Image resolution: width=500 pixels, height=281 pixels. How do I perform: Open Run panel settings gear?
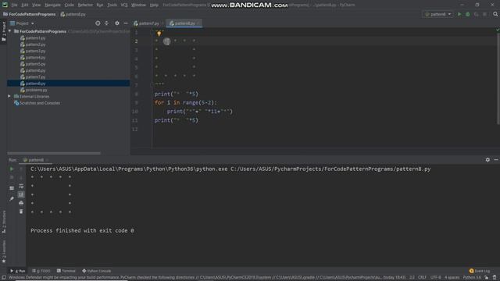point(487,160)
